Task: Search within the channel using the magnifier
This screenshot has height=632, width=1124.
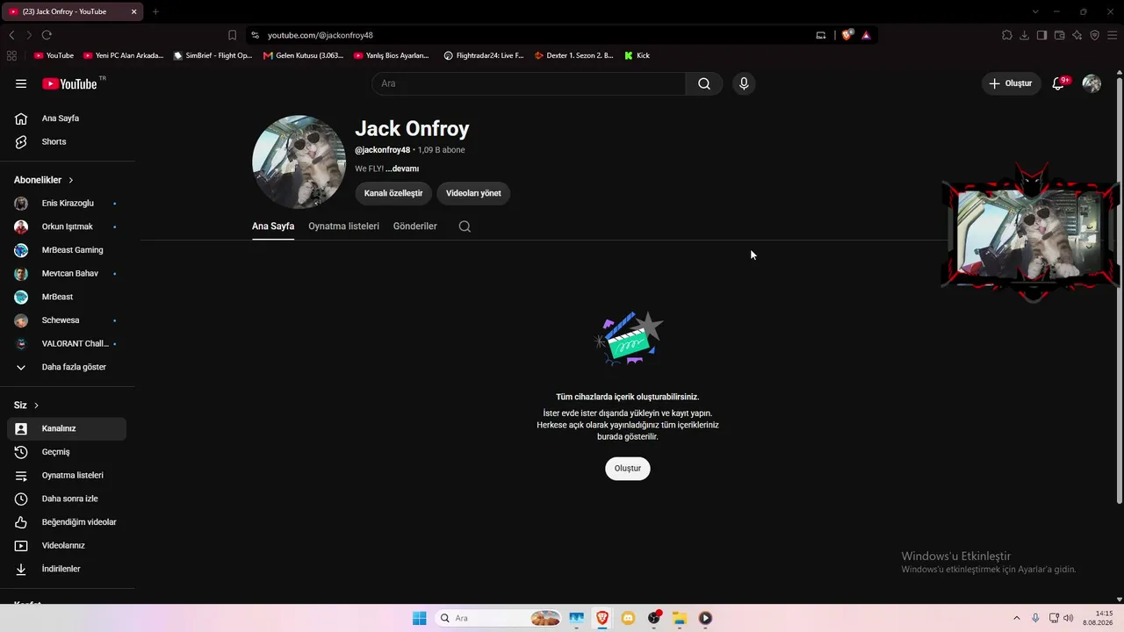Action: 465,226
